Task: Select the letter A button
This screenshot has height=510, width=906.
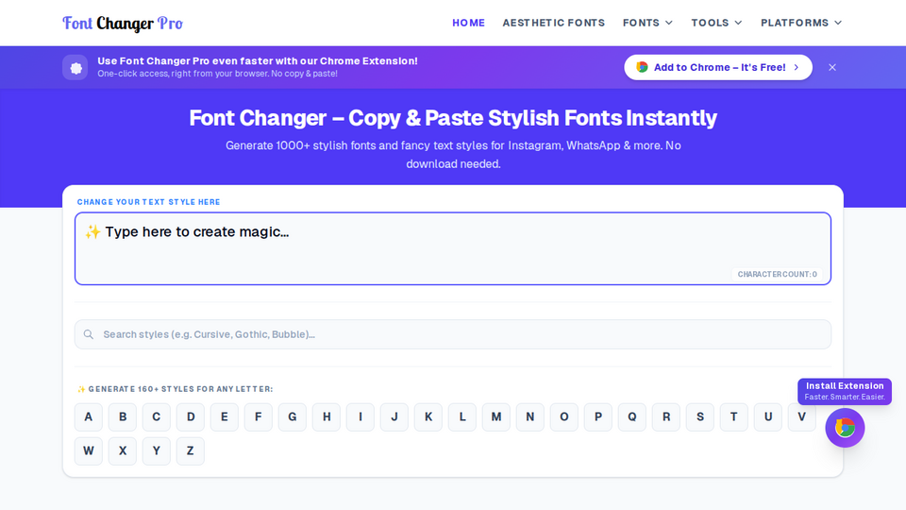Action: tap(89, 416)
